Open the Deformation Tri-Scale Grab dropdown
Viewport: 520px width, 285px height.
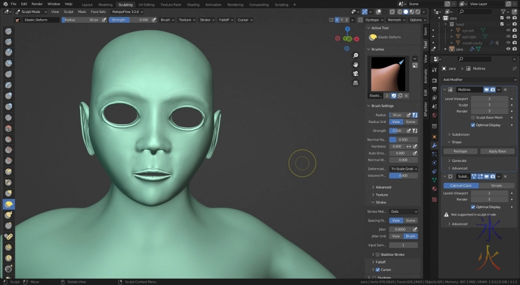[404, 169]
